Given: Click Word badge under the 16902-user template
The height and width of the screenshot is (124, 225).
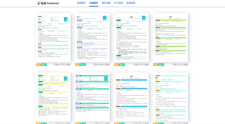Looking at the screenshot, I should click(83, 65).
